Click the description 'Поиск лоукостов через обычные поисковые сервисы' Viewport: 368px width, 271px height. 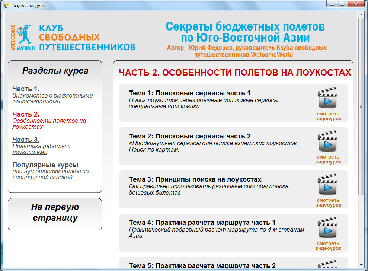click(204, 100)
